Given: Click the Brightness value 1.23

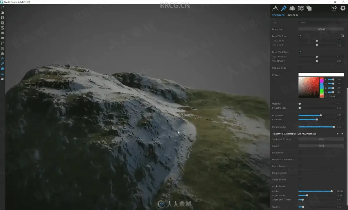Looking at the screenshot, I should (x=339, y=115).
